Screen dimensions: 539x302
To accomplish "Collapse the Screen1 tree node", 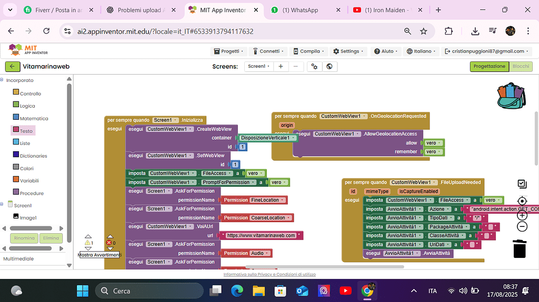I will 2,204.
